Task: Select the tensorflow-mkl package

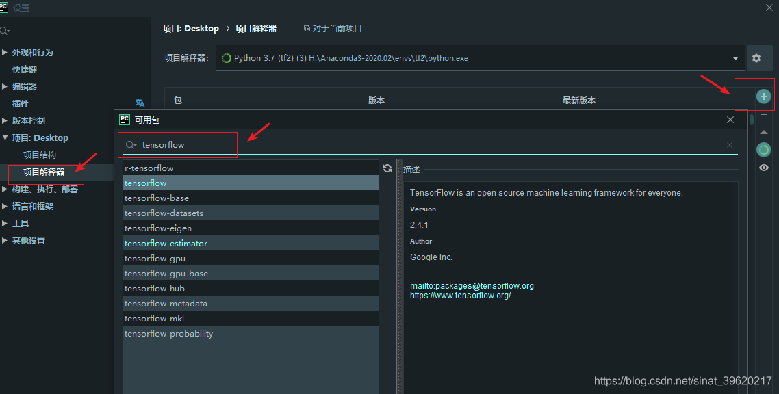Action: 251,319
